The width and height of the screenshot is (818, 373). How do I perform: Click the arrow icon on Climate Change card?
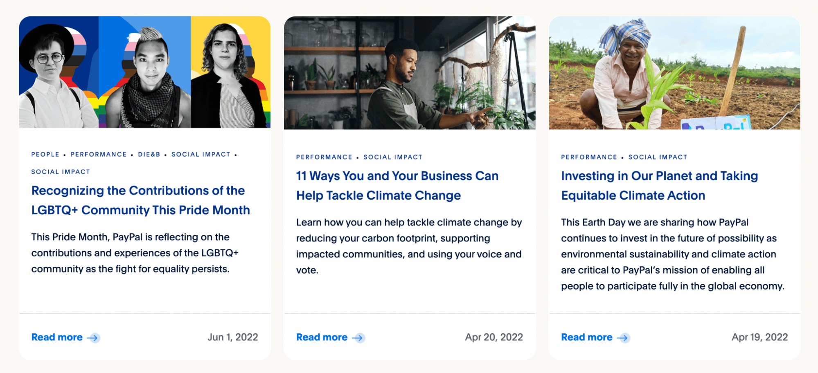358,338
